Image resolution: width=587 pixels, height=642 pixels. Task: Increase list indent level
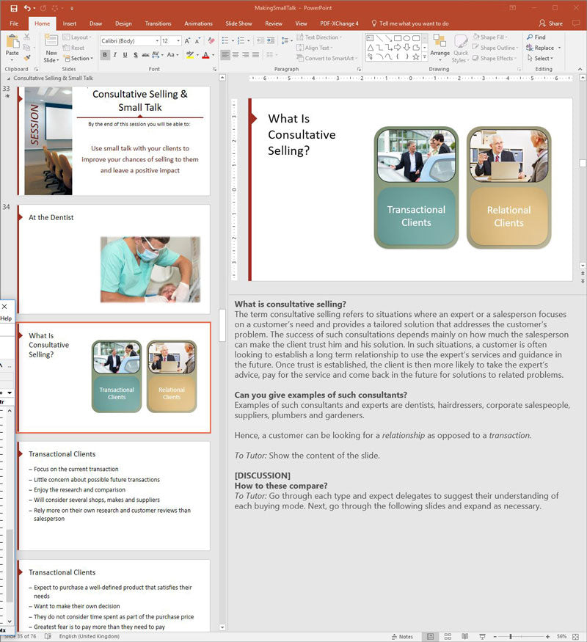coord(271,40)
